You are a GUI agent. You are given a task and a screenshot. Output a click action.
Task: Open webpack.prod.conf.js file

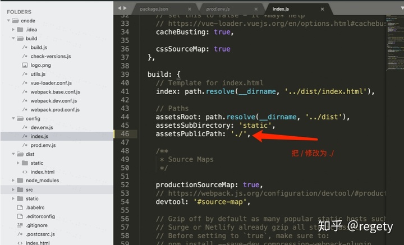(x=55, y=110)
